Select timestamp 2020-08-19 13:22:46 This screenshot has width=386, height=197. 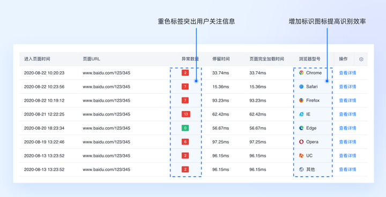44,142
